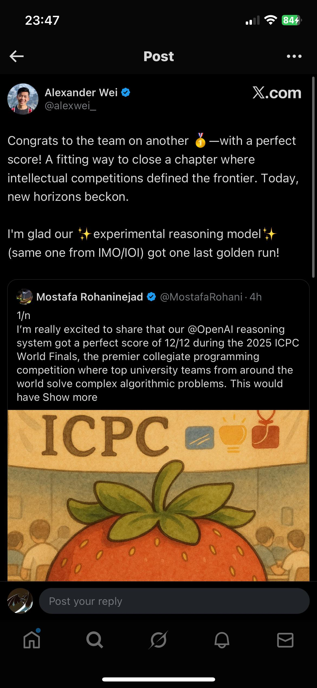Open the Grok tab icon
Viewport: 317px width, 688px height.
pyautogui.click(x=158, y=640)
